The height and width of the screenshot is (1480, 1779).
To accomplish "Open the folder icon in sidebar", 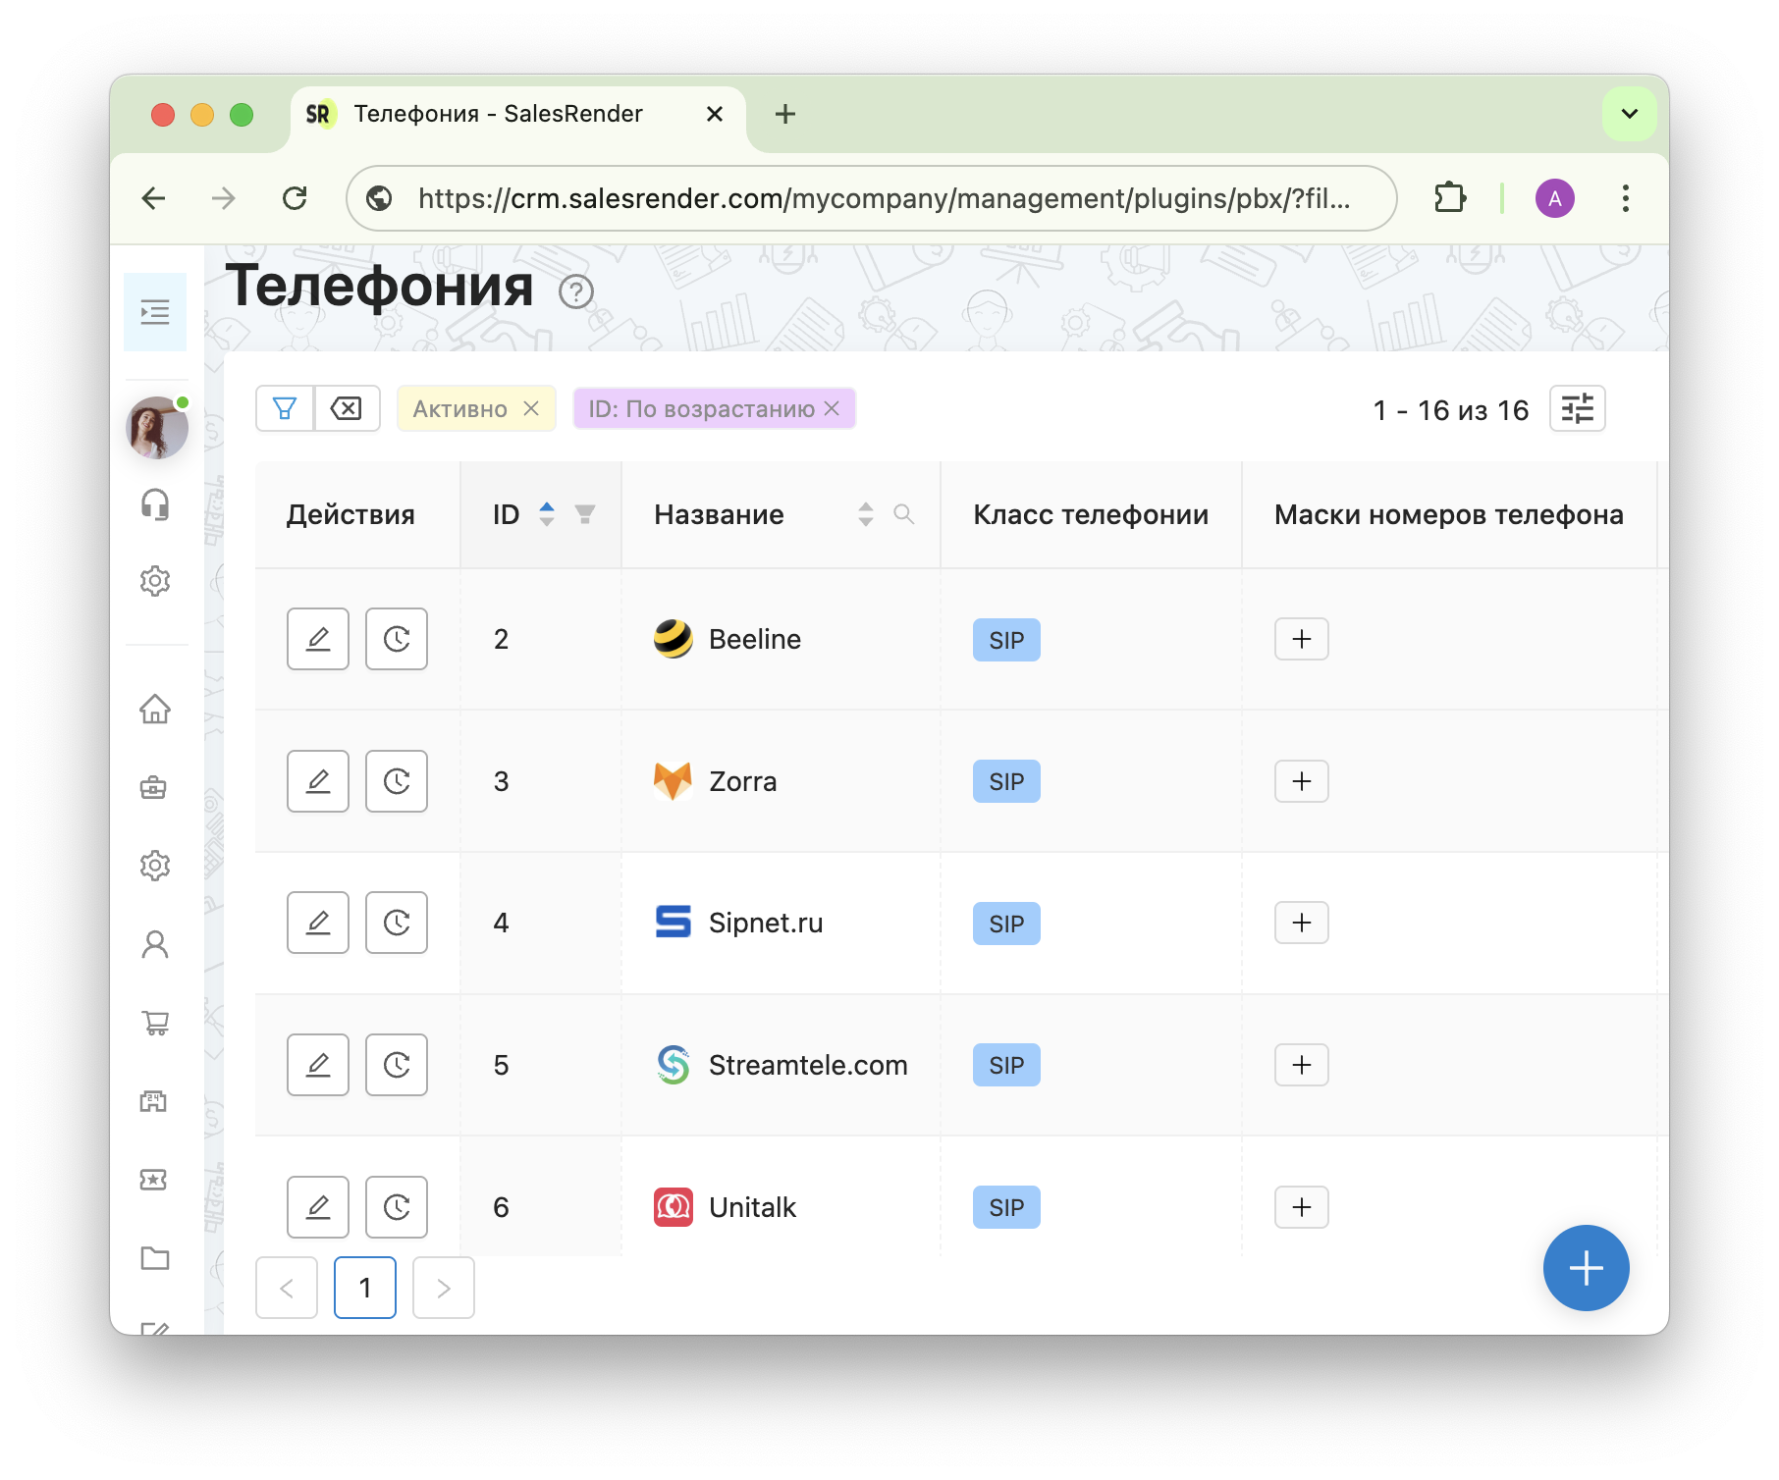I will click(x=155, y=1258).
